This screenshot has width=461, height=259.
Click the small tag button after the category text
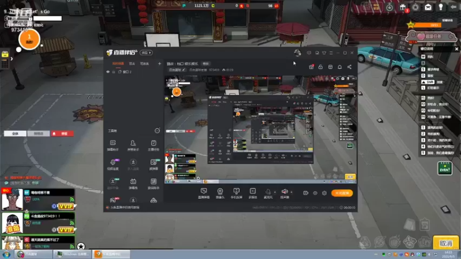206,63
